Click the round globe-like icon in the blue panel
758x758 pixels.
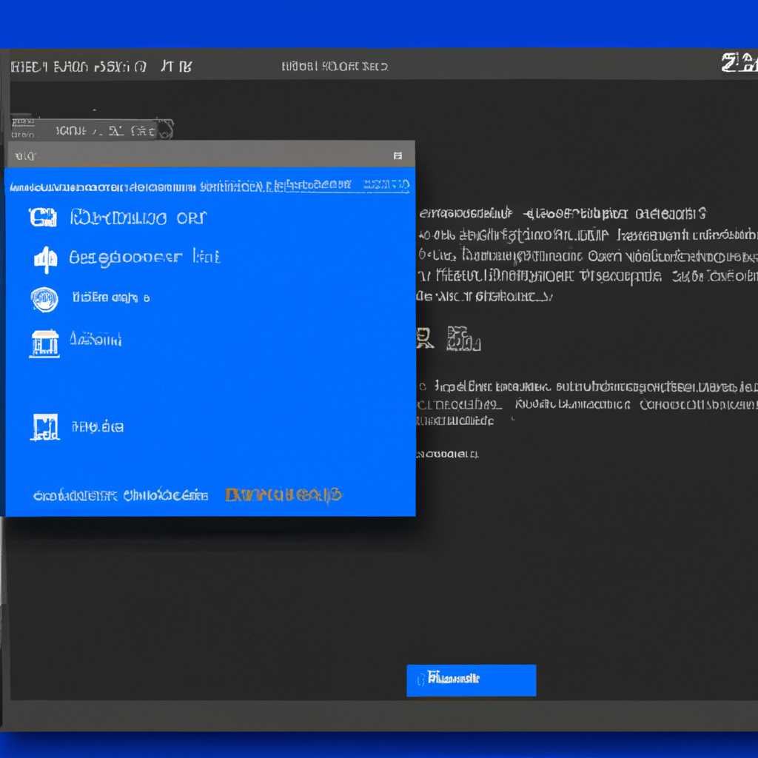(x=44, y=299)
